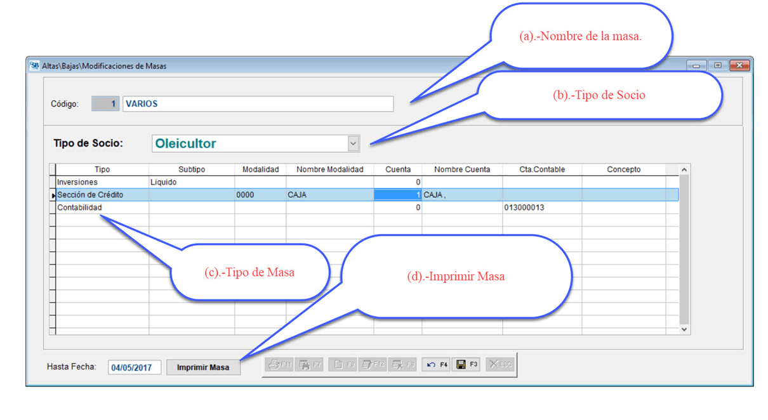Select the Contabilidad row in the grid
The image size is (768, 420).
click(102, 207)
